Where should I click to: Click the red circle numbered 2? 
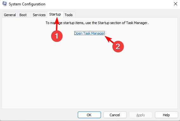[118, 47]
